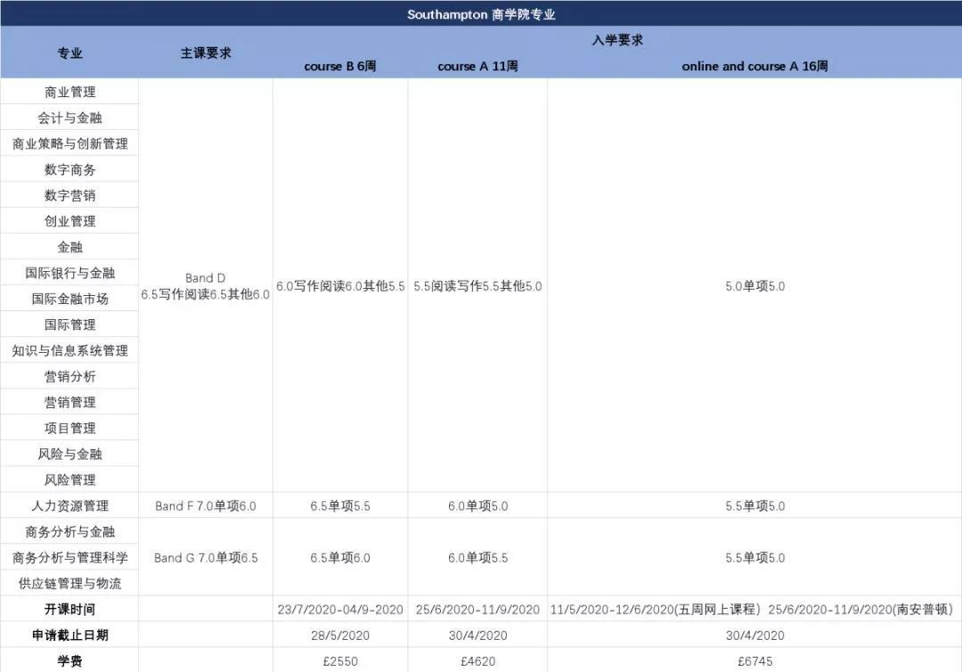
Task: Select the 主课要求 column header
Action: [x=205, y=52]
